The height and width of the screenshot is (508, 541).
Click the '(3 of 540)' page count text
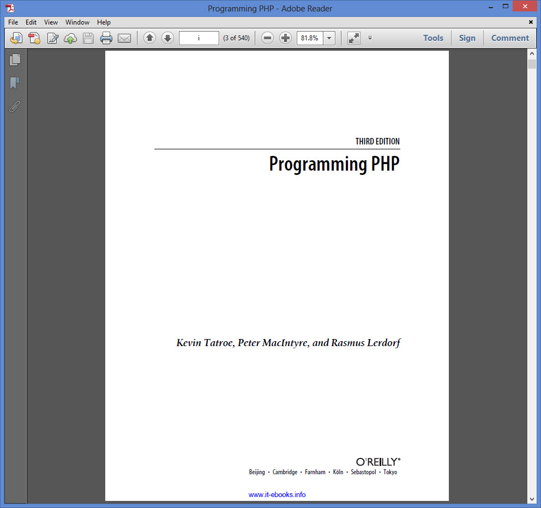pyautogui.click(x=236, y=38)
